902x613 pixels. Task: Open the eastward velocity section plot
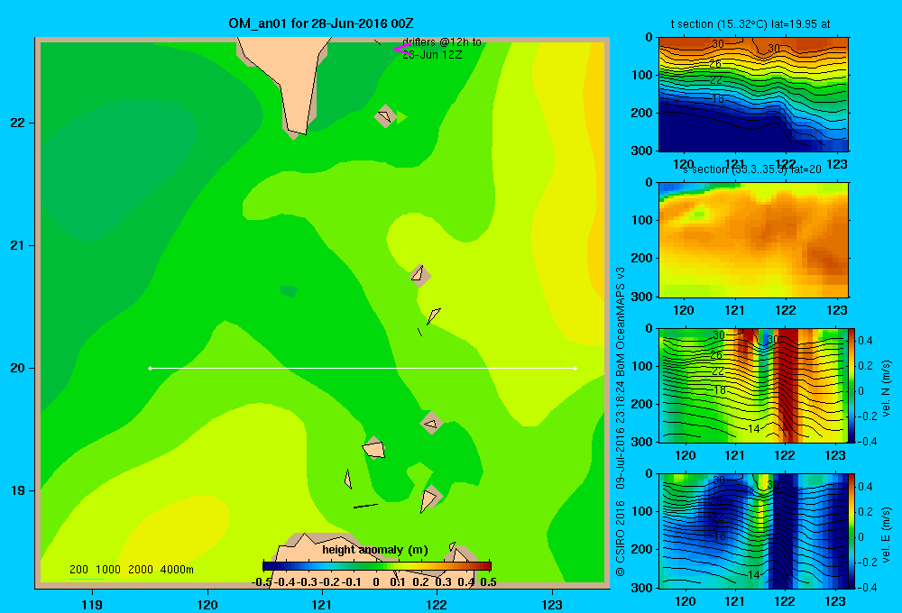click(x=753, y=530)
